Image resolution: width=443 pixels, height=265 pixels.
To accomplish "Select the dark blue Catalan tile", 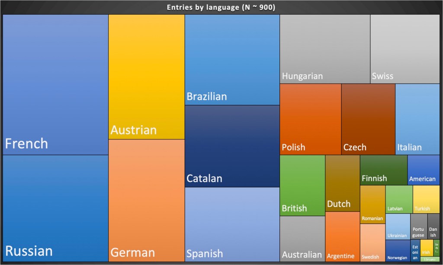I will [x=232, y=146].
